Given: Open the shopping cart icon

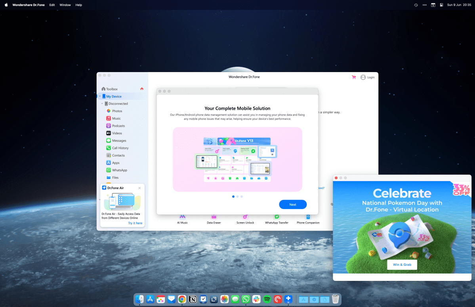Looking at the screenshot, I should click(x=353, y=77).
